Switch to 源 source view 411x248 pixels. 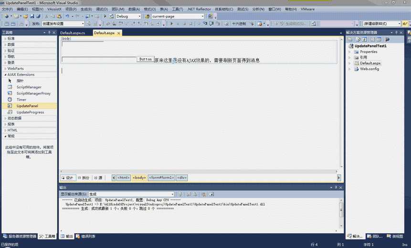click(x=98, y=178)
